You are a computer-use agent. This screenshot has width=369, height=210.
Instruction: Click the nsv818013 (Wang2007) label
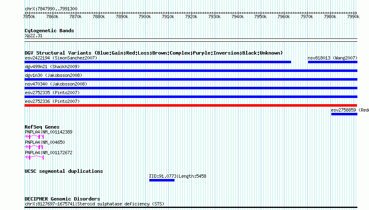click(333, 58)
